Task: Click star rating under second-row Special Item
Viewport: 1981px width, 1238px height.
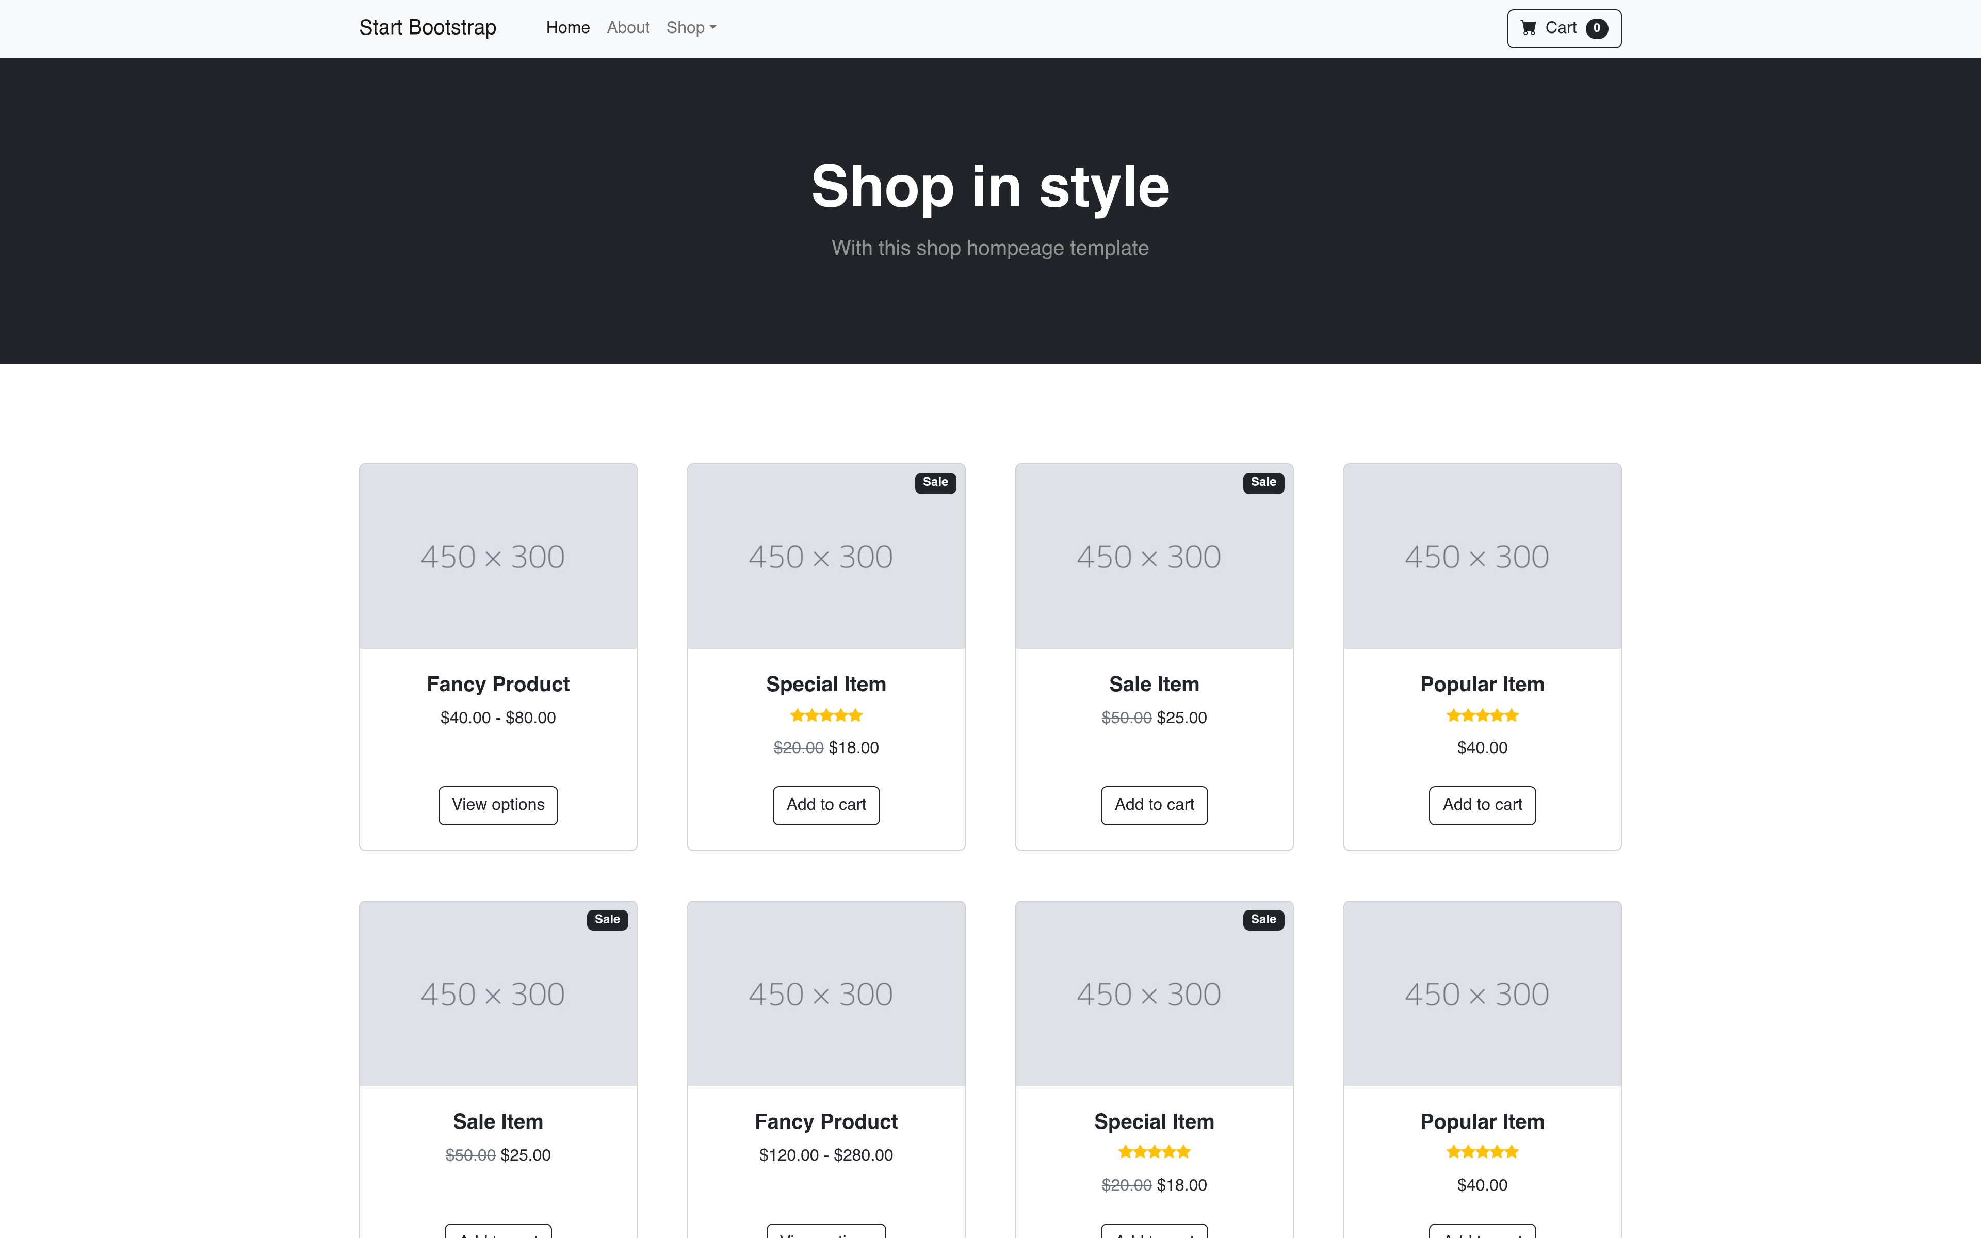Action: pos(1154,1152)
